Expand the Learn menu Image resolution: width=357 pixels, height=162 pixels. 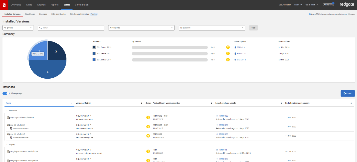pos(298,5)
